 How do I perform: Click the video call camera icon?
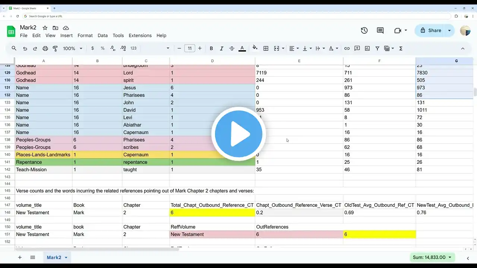(397, 31)
